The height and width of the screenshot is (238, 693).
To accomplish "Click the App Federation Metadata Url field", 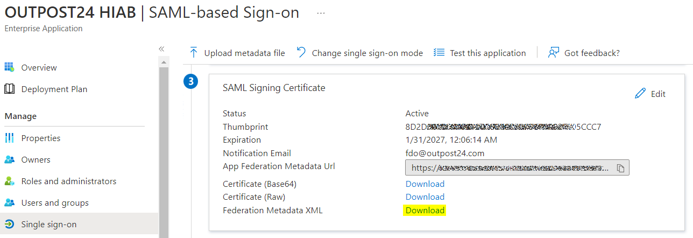I will point(510,168).
